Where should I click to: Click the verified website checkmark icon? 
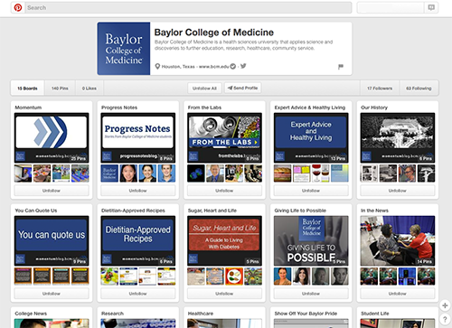pyautogui.click(x=233, y=66)
